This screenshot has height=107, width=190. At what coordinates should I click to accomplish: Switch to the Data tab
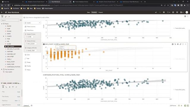88,12
